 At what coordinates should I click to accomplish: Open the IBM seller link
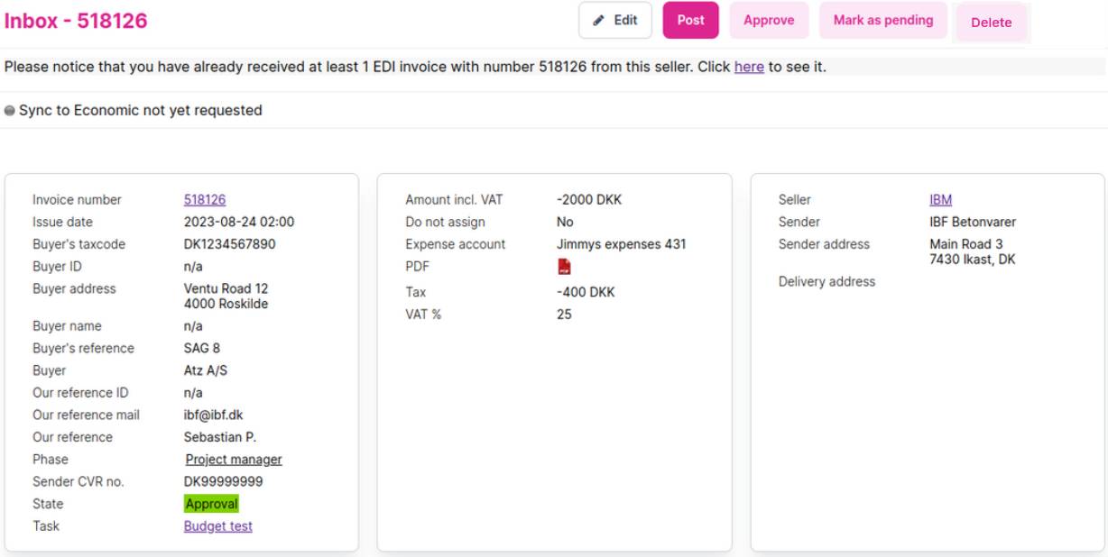(940, 200)
